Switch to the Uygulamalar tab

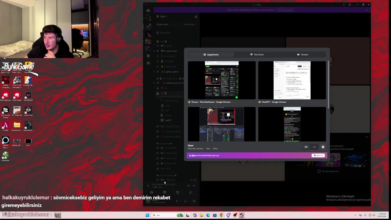[x=211, y=54]
